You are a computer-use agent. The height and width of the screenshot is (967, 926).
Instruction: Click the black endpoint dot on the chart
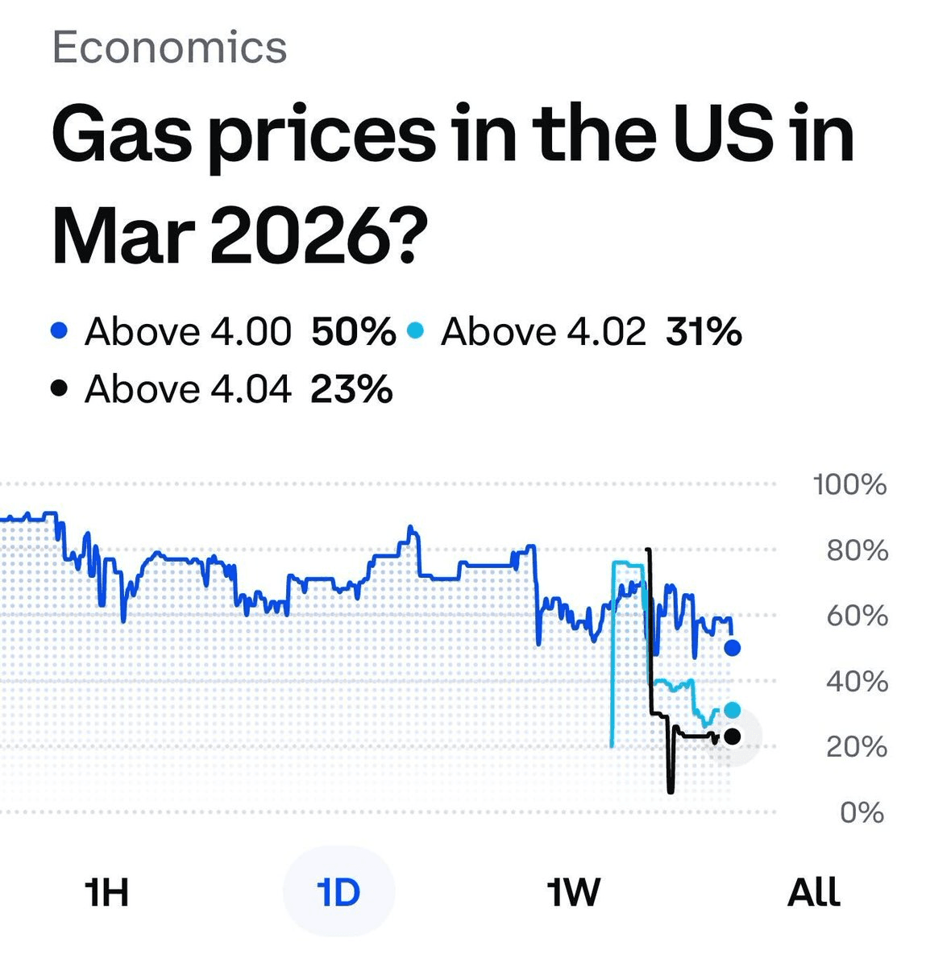pyautogui.click(x=732, y=735)
